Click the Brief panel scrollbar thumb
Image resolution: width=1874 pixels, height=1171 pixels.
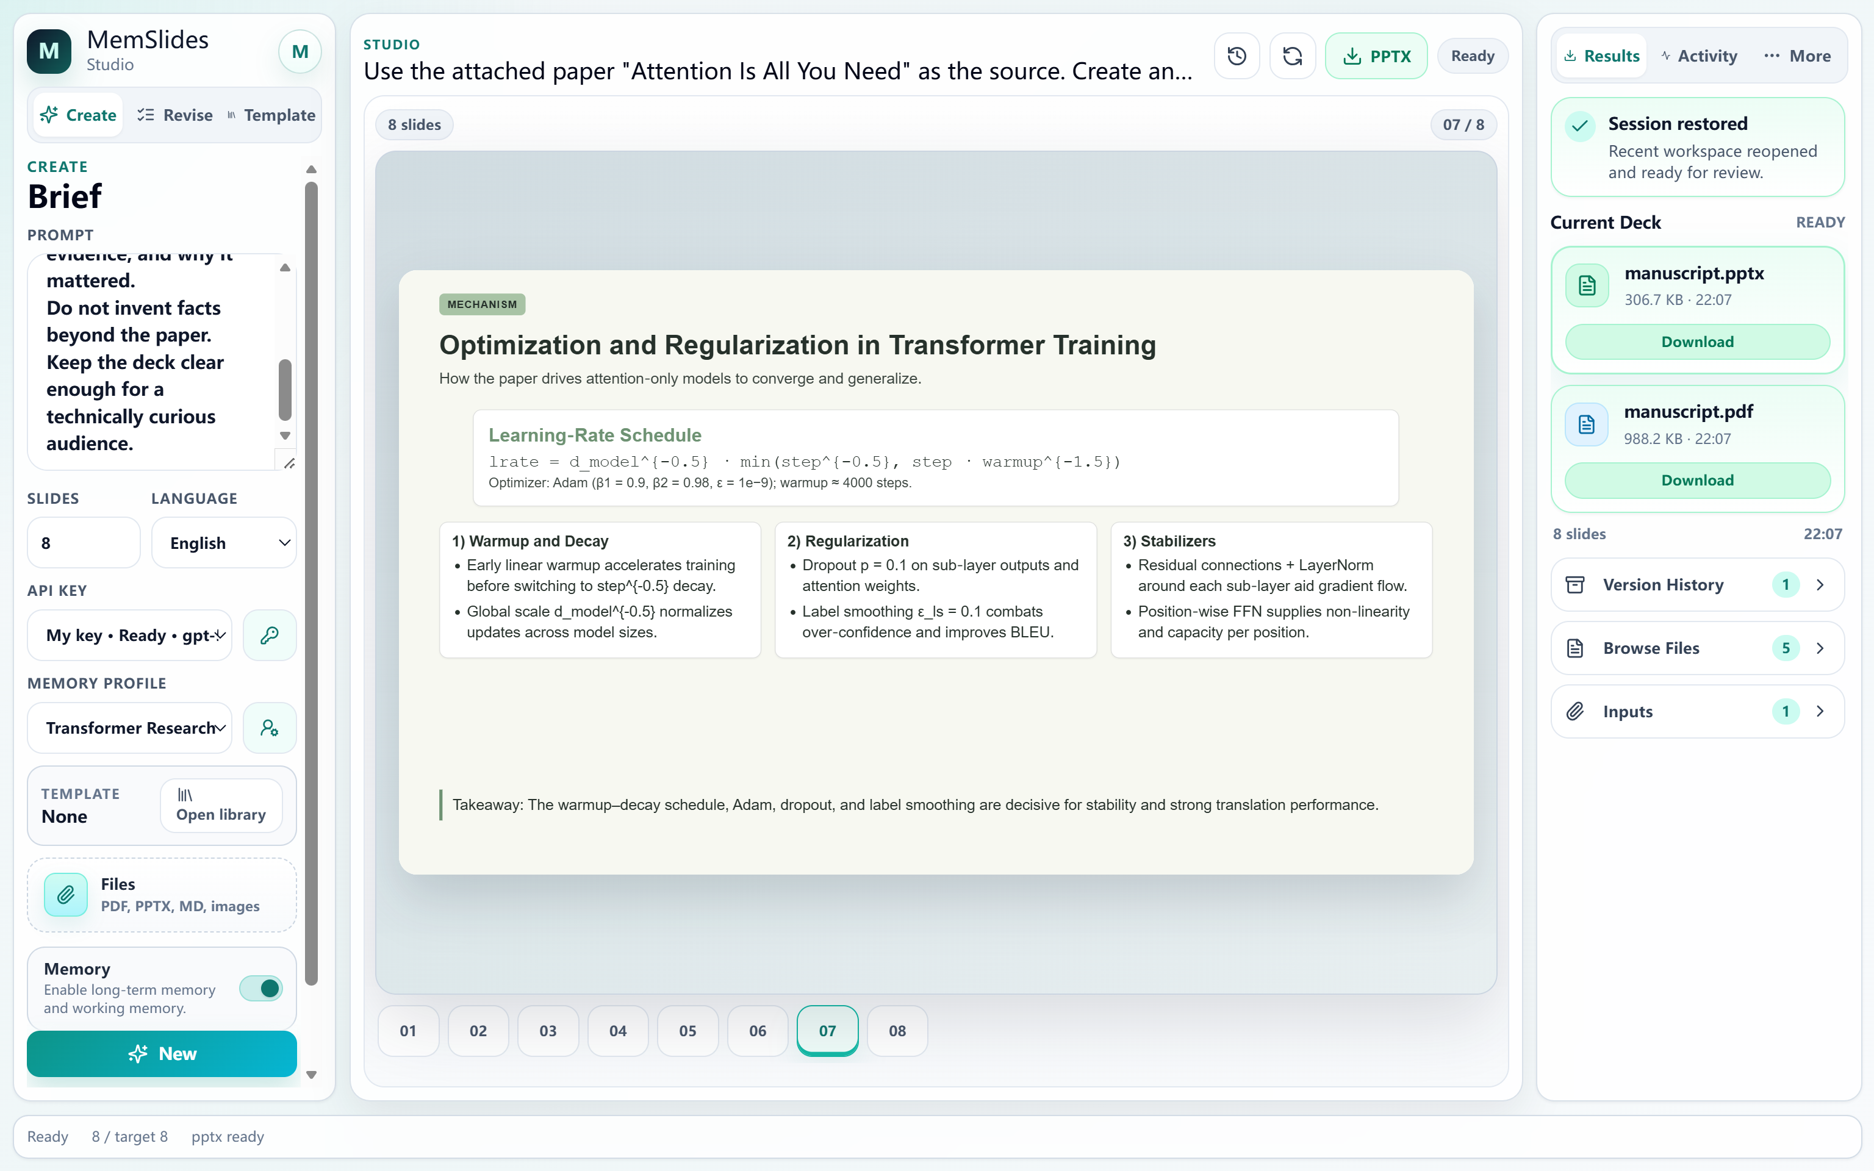[x=311, y=582]
